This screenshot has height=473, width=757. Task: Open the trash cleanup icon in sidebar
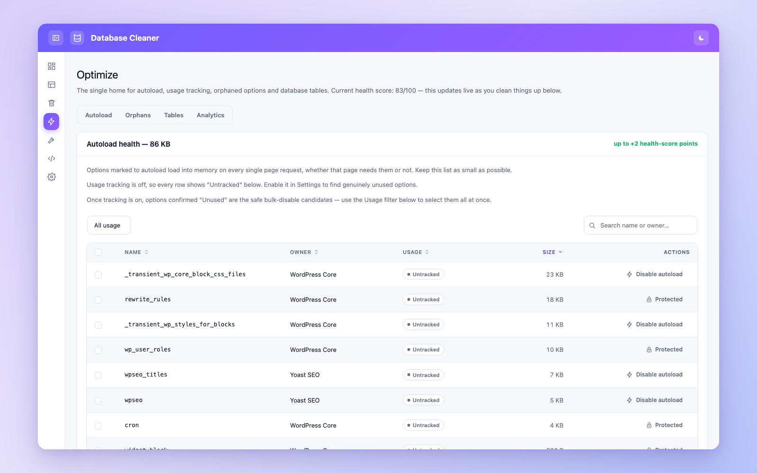(52, 103)
